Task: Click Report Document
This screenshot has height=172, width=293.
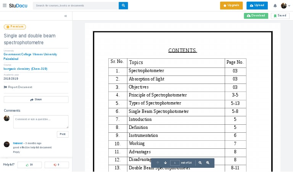Action: 18,87
